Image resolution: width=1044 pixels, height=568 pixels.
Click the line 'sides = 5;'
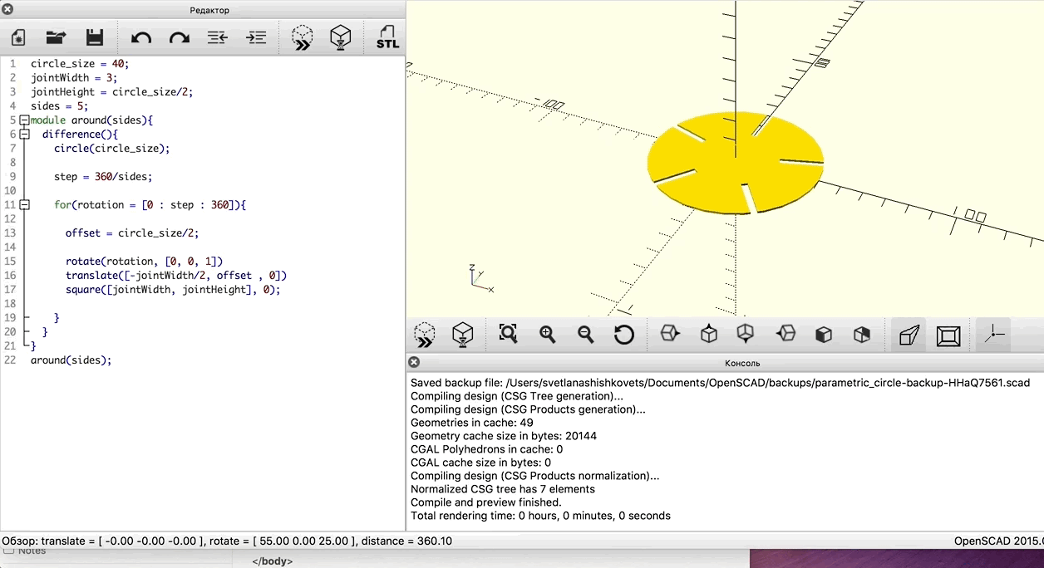click(x=60, y=106)
